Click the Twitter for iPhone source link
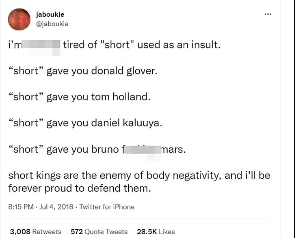This screenshot has height=238, width=295. point(107,207)
